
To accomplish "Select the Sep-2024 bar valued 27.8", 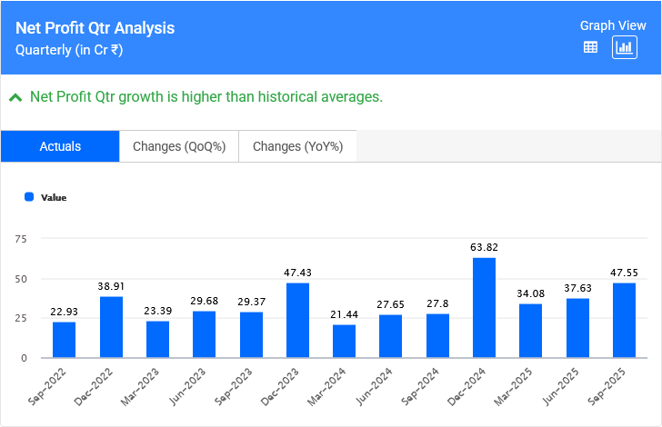I will click(437, 336).
